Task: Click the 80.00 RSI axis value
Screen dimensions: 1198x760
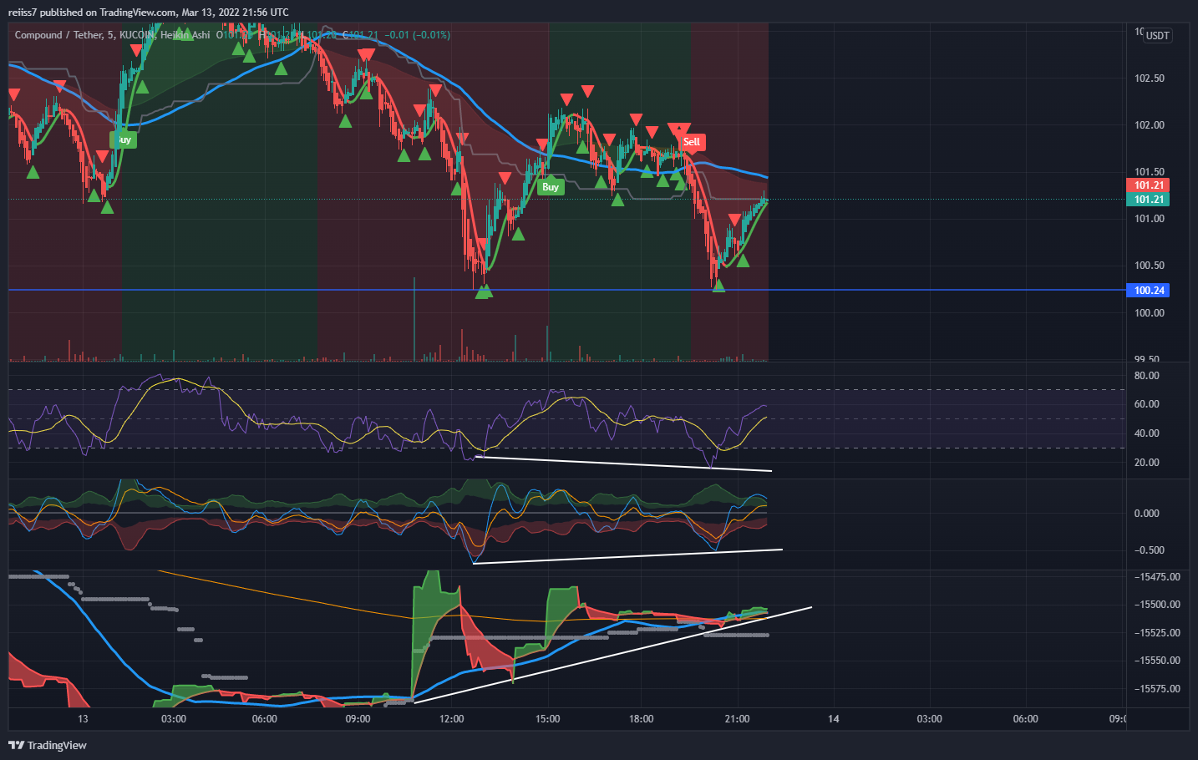Action: point(1146,376)
